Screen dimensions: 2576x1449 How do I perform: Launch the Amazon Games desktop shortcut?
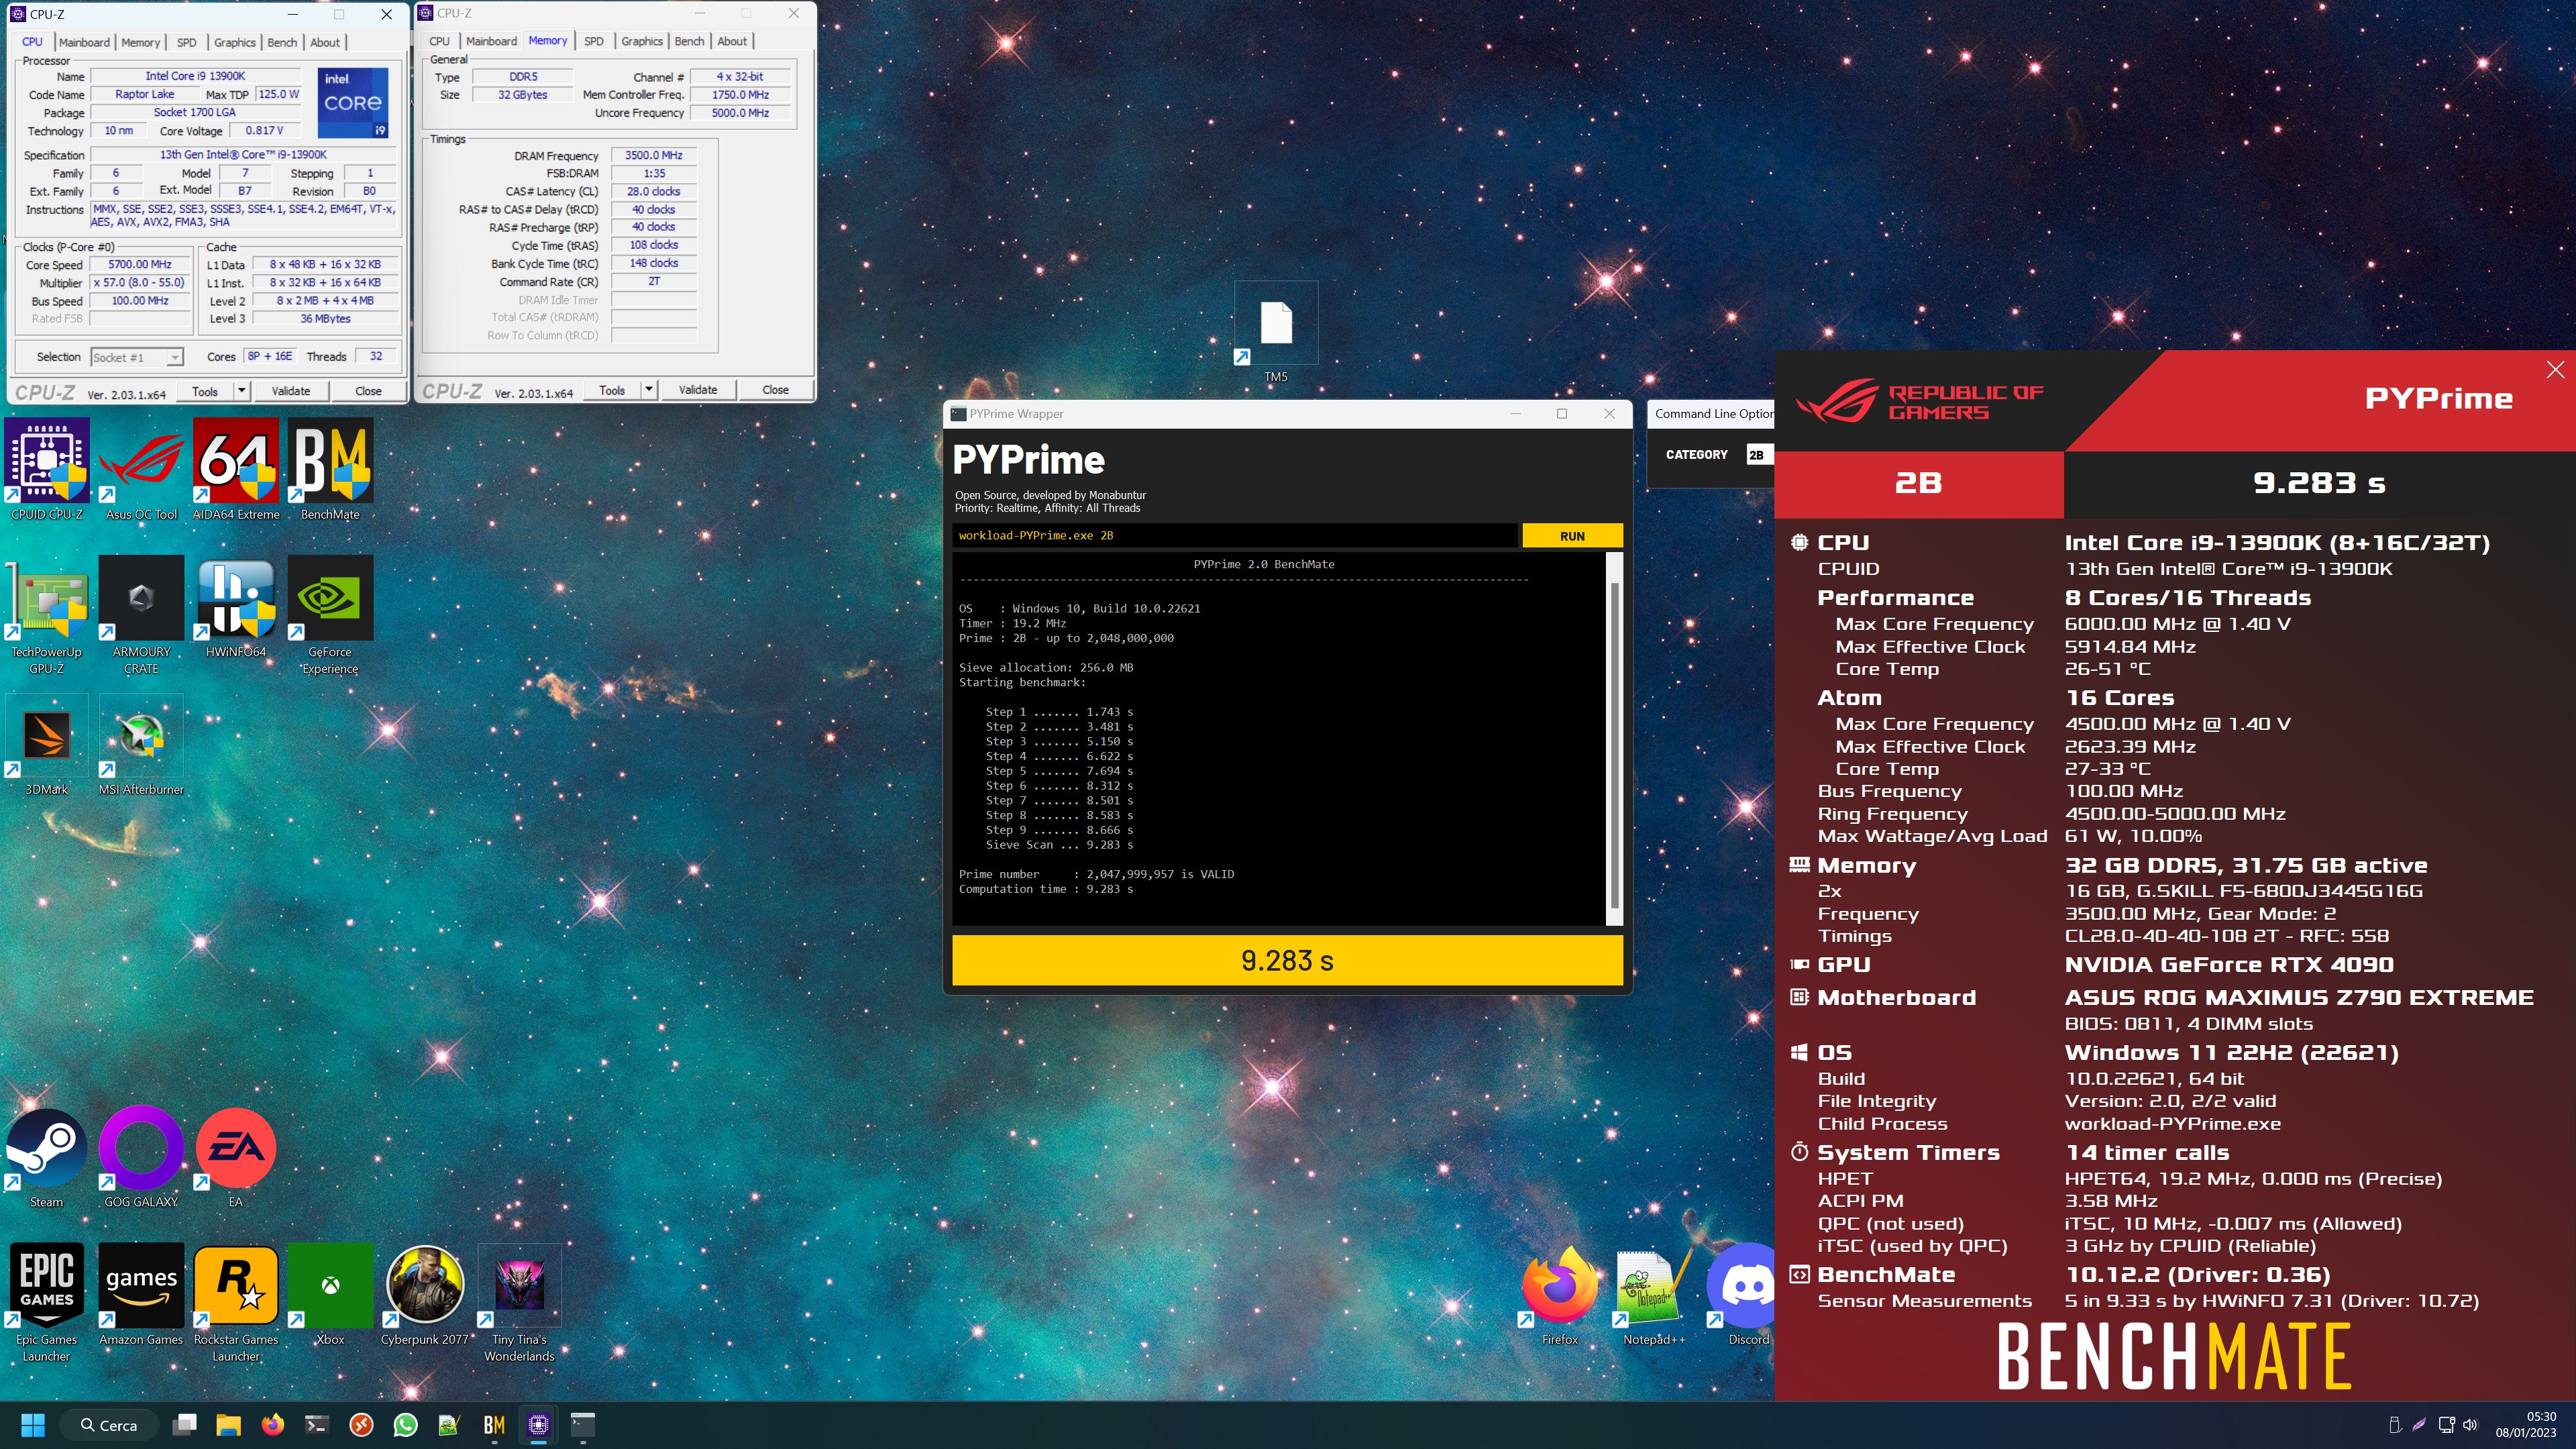pos(141,1295)
